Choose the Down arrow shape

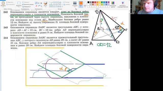(54, 6)
